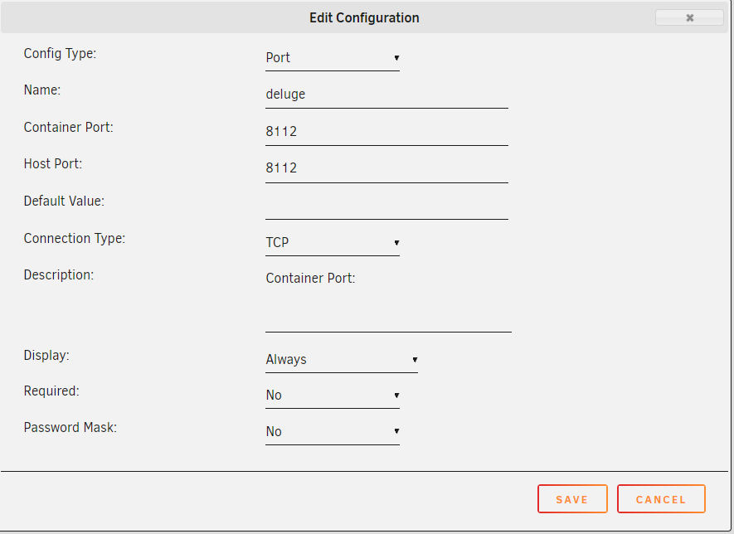This screenshot has width=734, height=534.
Task: Click the Config Type label
Action: pyautogui.click(x=60, y=53)
